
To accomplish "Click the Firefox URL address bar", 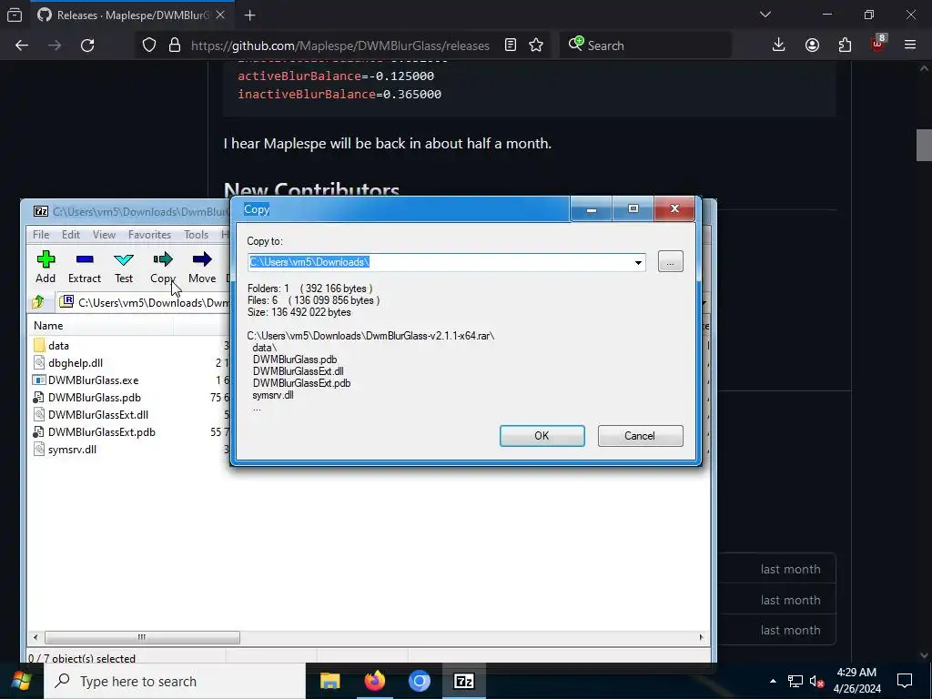I will point(340,46).
